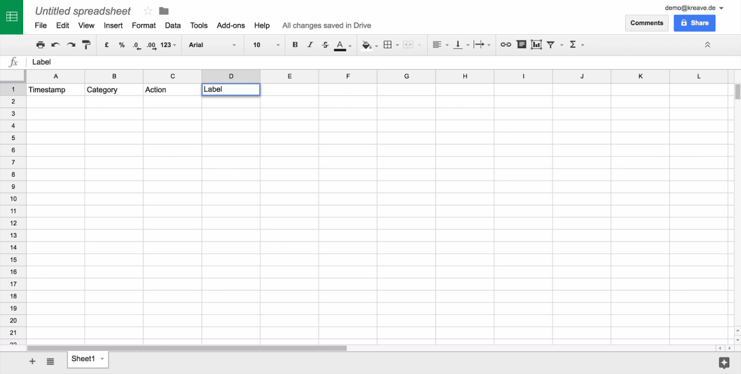The height and width of the screenshot is (374, 741).
Task: Toggle strikethrough formatting
Action: click(x=325, y=44)
